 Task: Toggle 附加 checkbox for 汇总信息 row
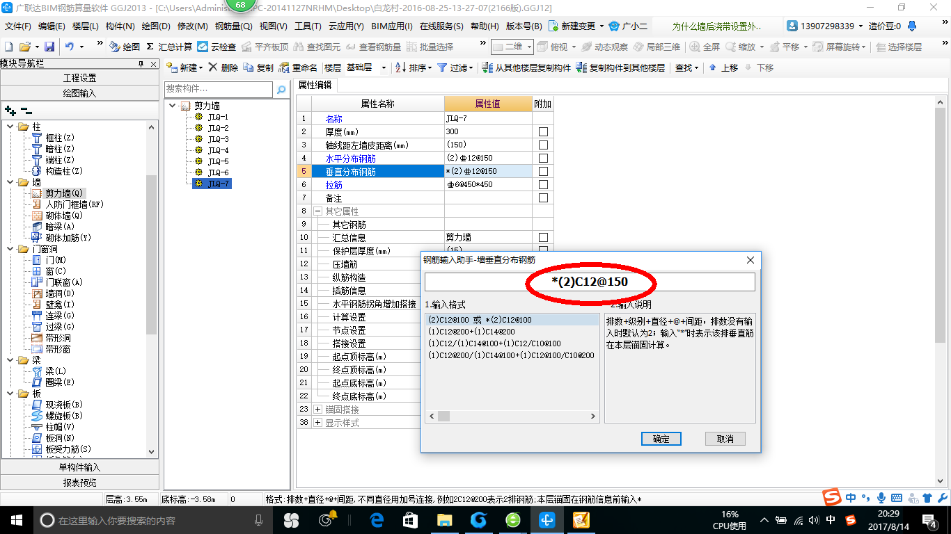point(543,237)
